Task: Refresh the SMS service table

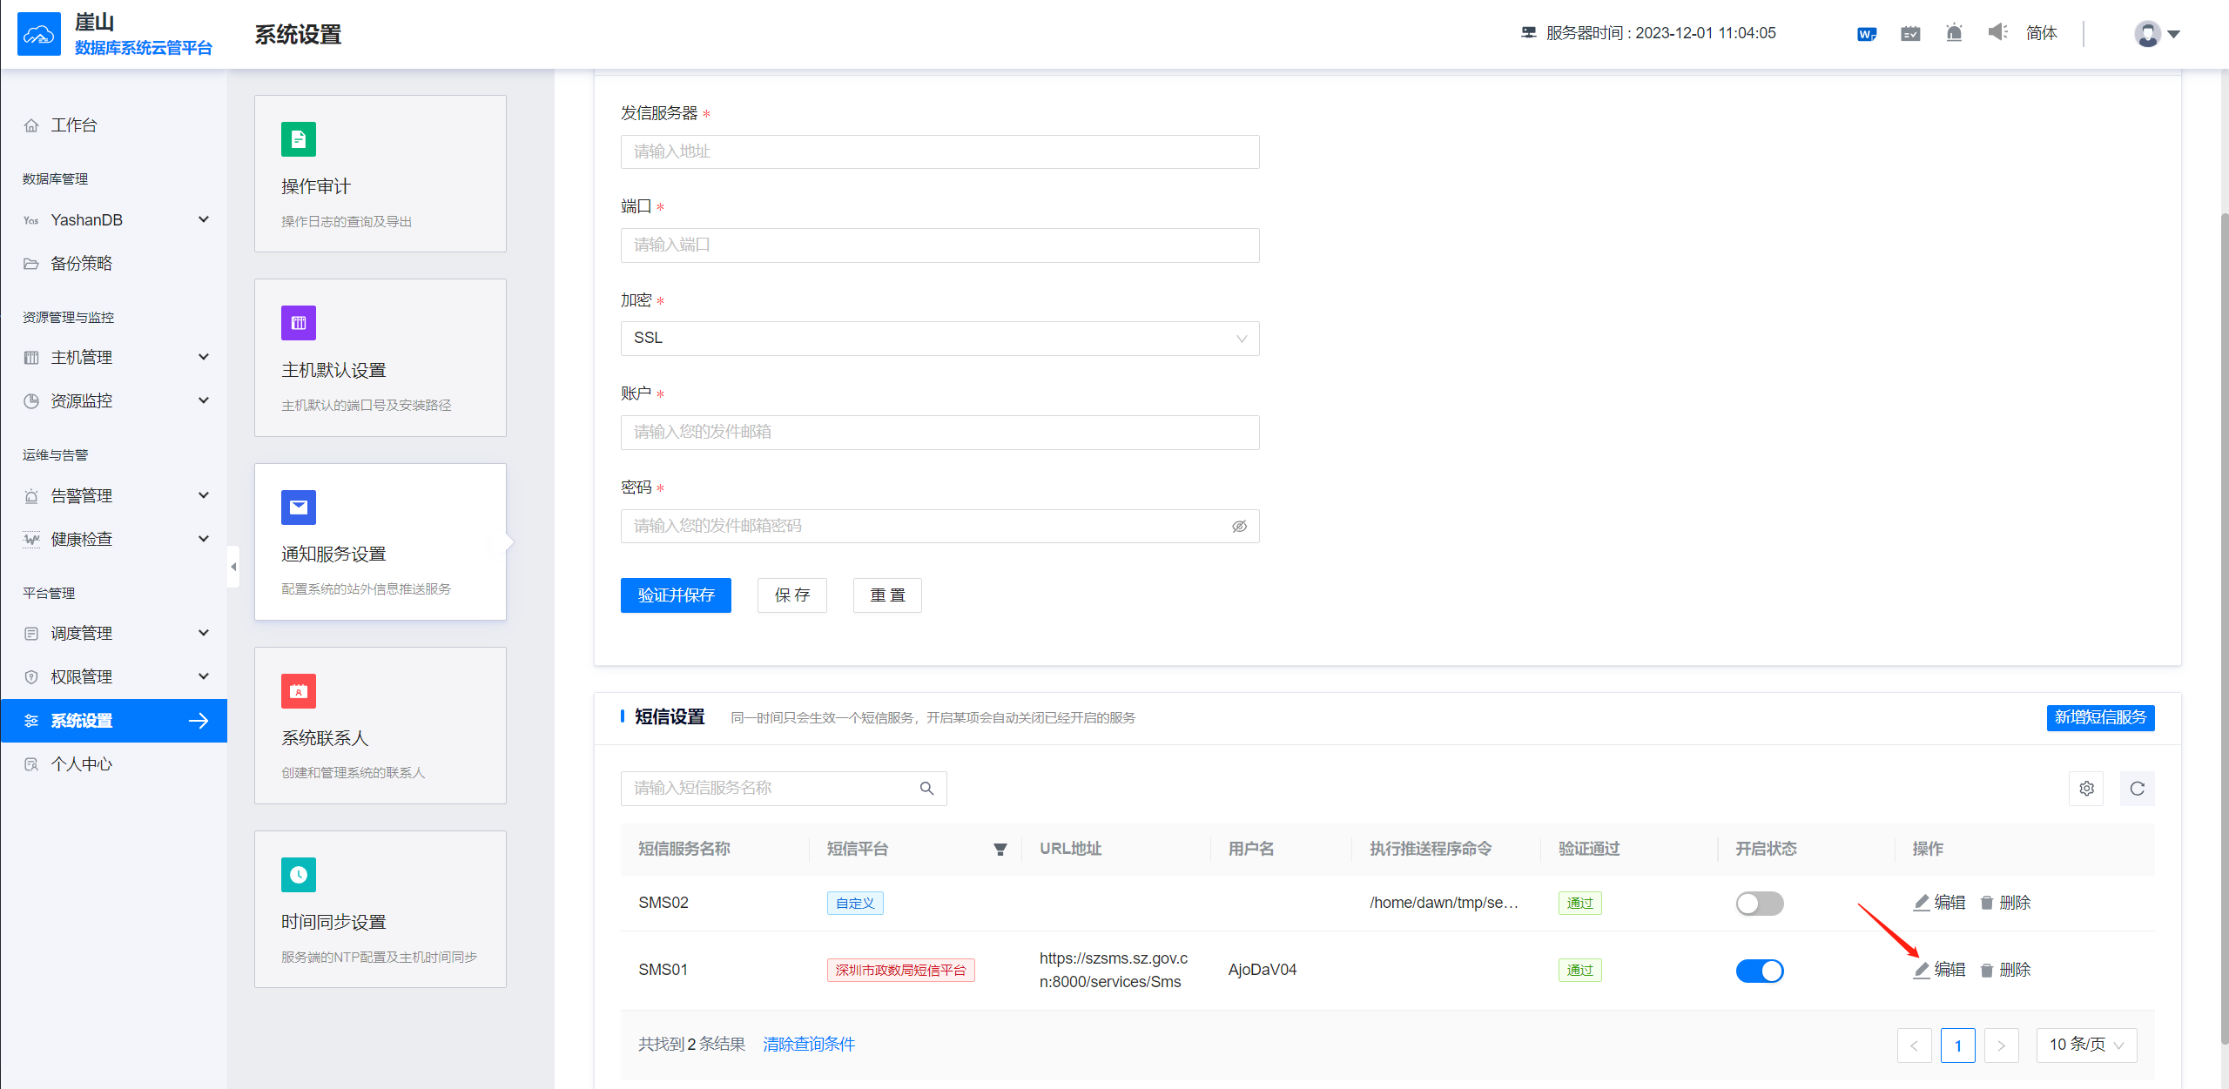Action: (2137, 789)
